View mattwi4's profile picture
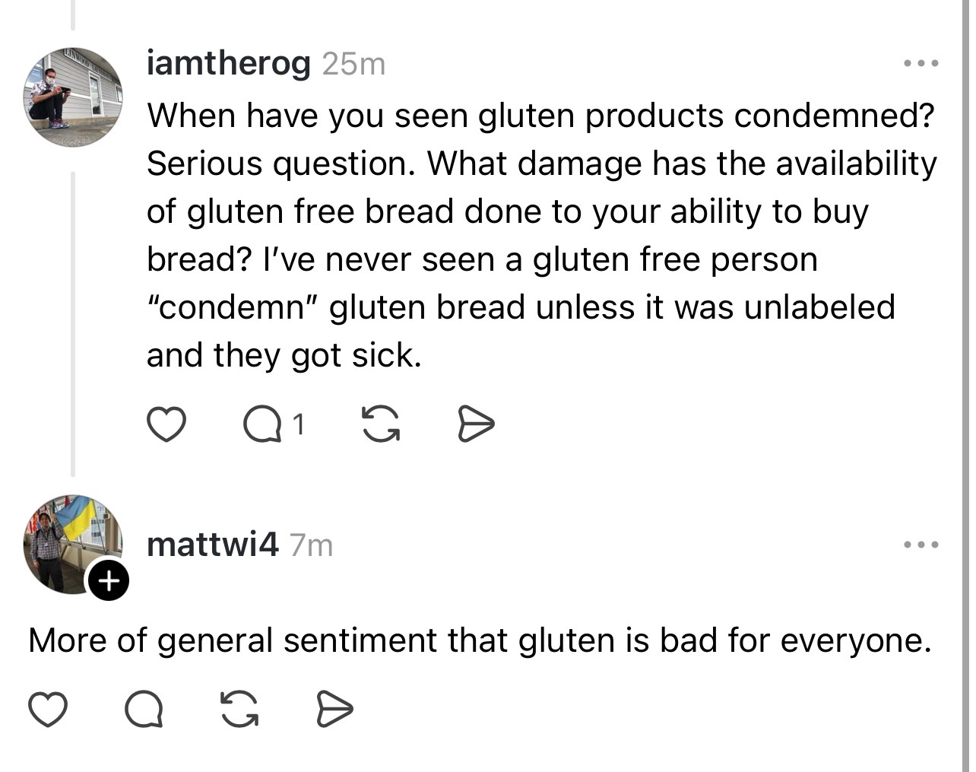Image resolution: width=976 pixels, height=772 pixels. point(68,542)
